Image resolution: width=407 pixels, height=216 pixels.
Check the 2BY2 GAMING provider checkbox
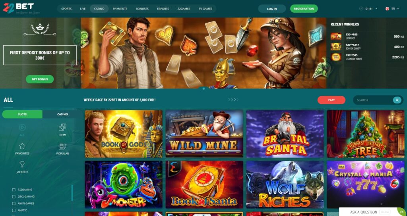14,197
